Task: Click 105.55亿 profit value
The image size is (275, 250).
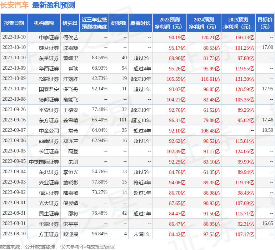Action: pos(176,79)
